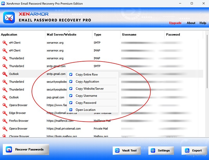Export the recovered passwords list
Image resolution: width=209 pixels, height=160 pixels.
click(194, 150)
